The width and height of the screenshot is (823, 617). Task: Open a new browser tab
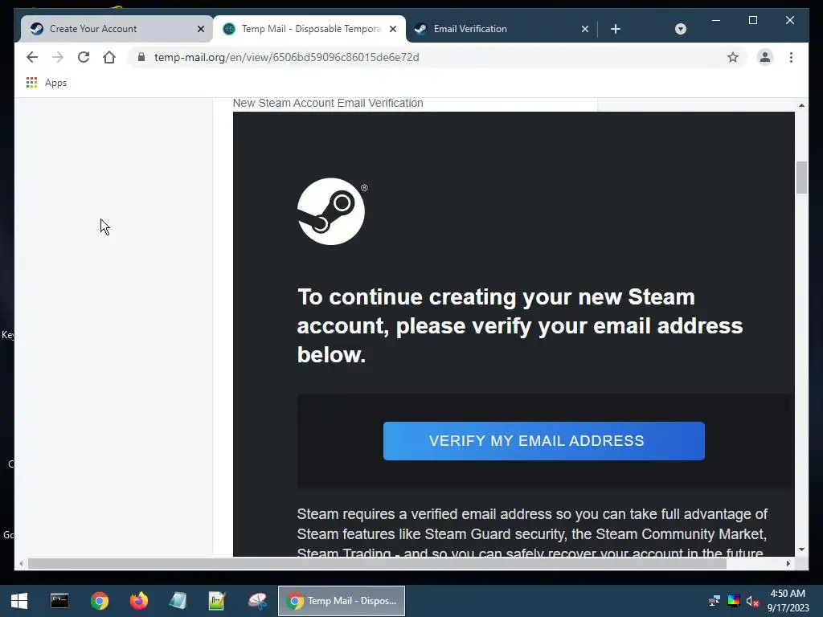(x=616, y=29)
